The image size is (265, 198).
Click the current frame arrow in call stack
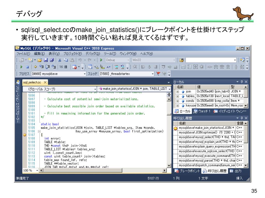pos(175,128)
